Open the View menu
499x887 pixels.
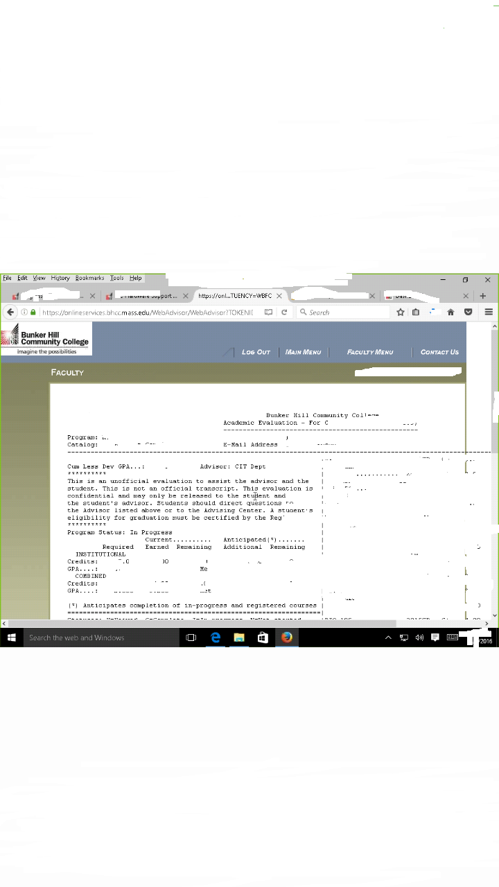[39, 278]
